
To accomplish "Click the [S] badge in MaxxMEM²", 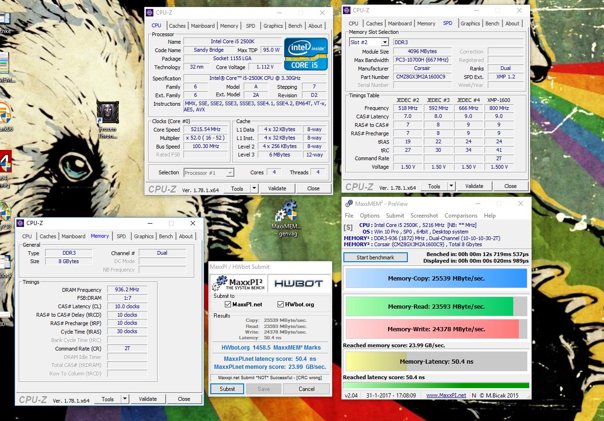I will pos(348,227).
